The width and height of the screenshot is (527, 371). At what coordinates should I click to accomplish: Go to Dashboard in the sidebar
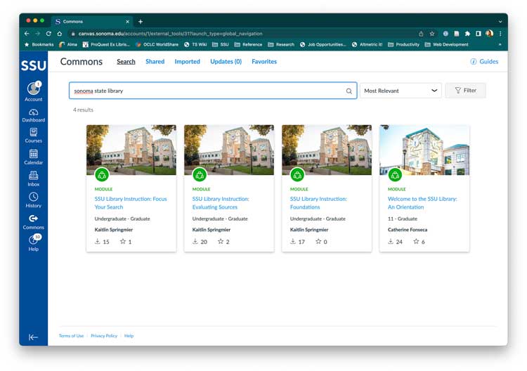(x=33, y=115)
